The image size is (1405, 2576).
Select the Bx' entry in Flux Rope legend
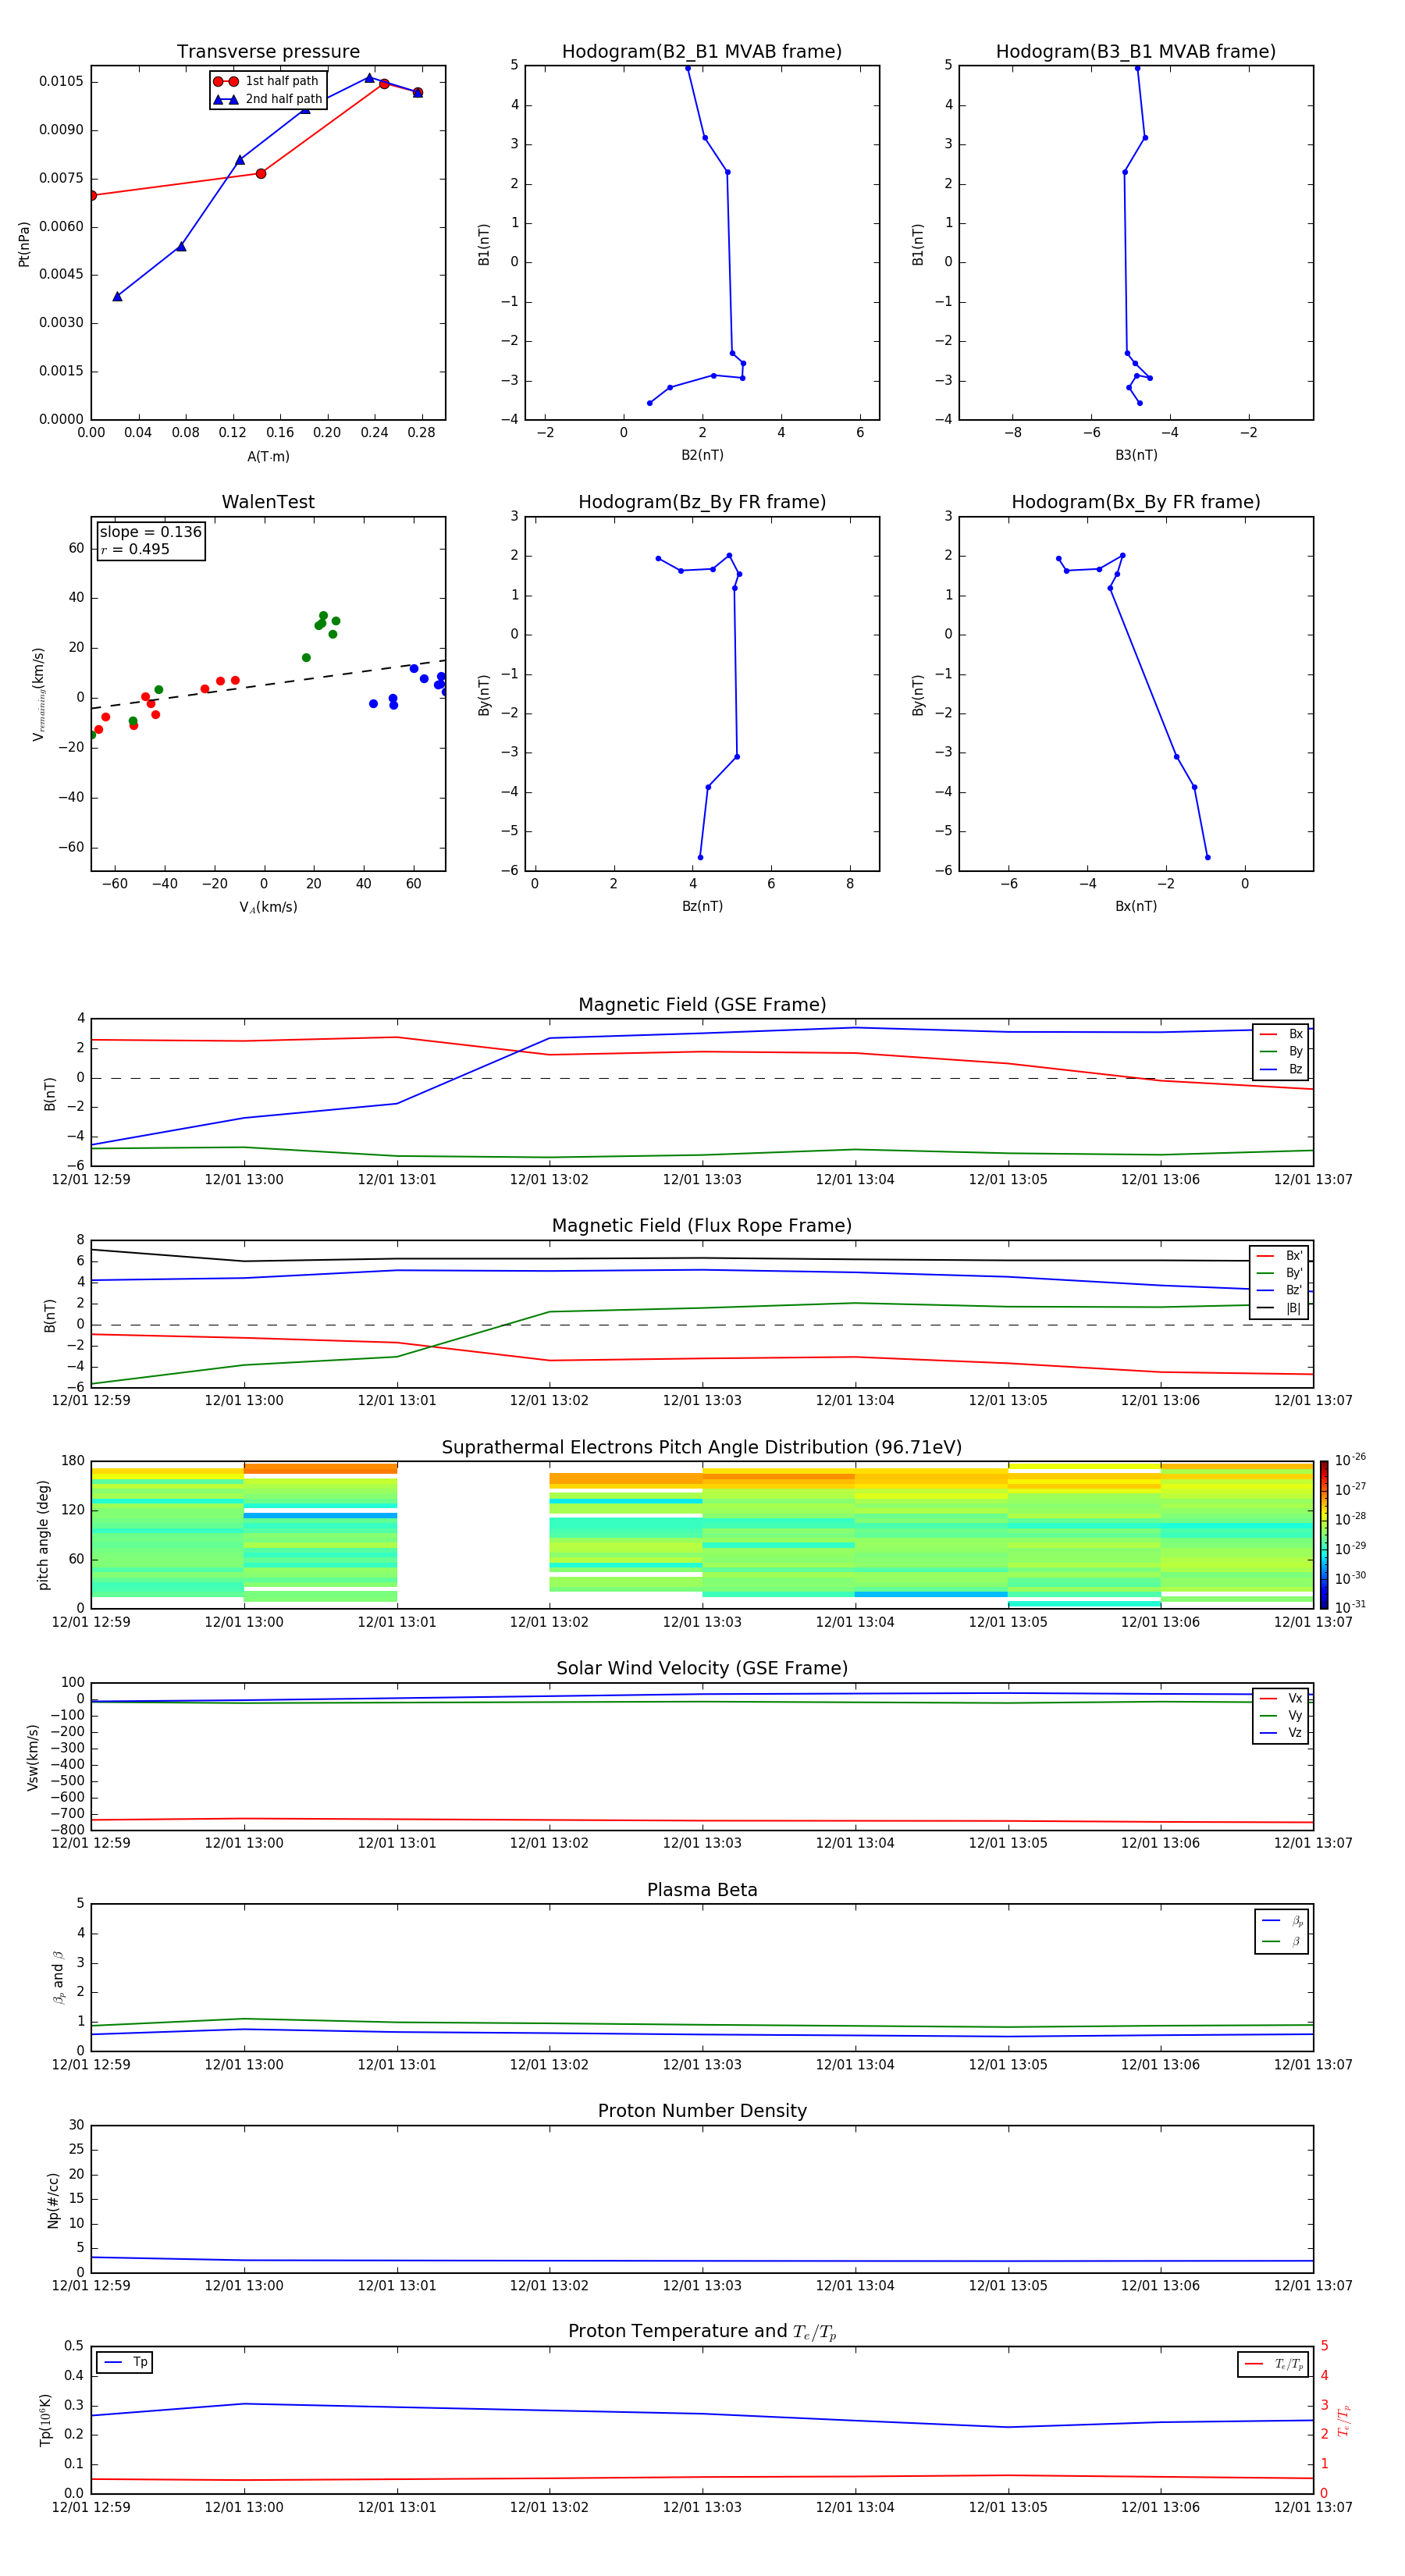click(1280, 1256)
